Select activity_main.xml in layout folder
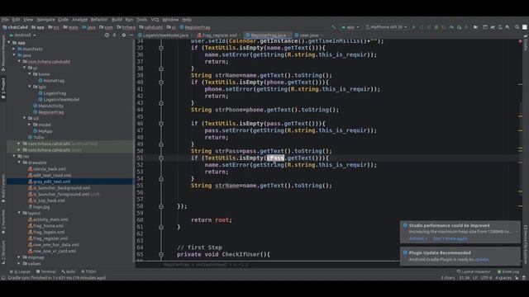Image resolution: width=529 pixels, height=297 pixels. coord(48,219)
